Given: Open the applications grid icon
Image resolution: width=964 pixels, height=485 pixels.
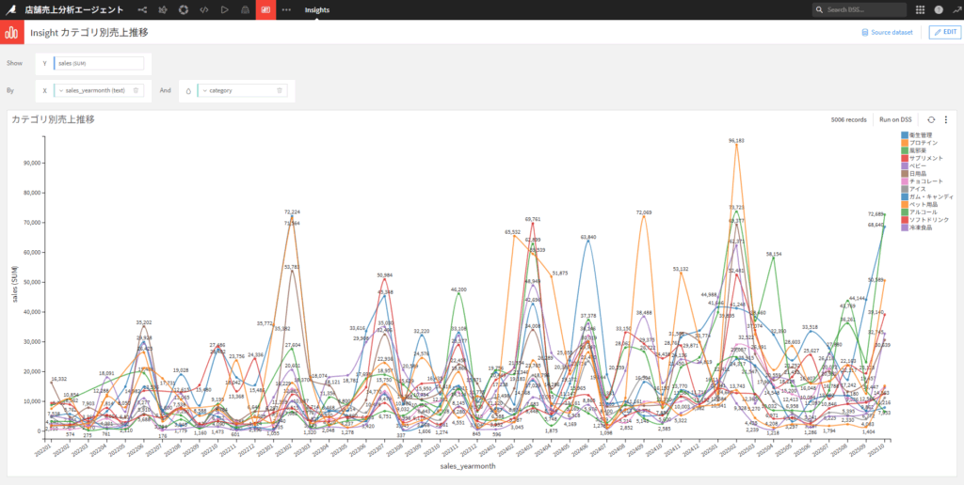Looking at the screenshot, I should point(920,9).
